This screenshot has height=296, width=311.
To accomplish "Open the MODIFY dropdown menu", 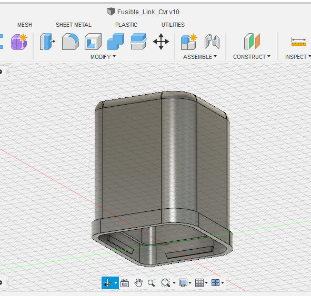I will pos(103,57).
